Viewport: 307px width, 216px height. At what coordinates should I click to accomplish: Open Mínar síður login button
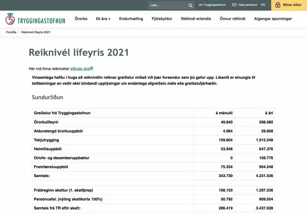289,5
